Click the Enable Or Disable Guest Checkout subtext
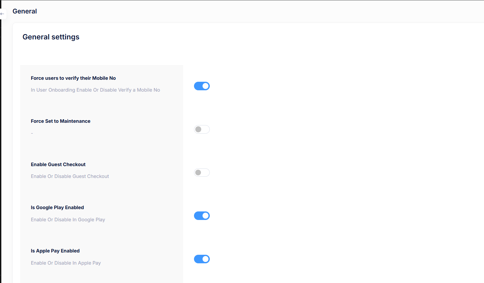This screenshot has height=283, width=484. (x=70, y=176)
